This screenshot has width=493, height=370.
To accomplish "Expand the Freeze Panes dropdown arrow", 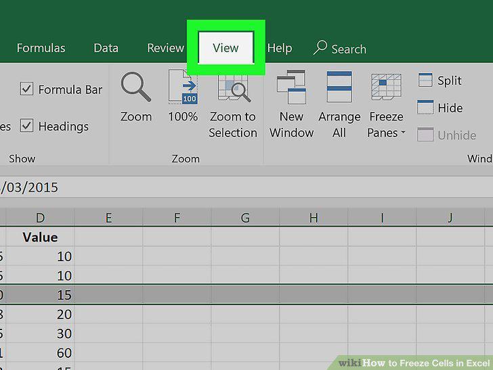I will (403, 132).
